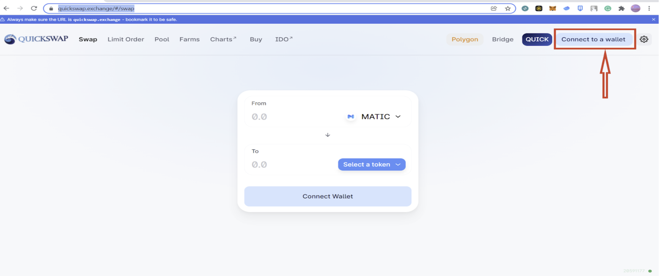Open the blue blob extension icon
Viewport: 659px width, 276px height.
point(566,8)
